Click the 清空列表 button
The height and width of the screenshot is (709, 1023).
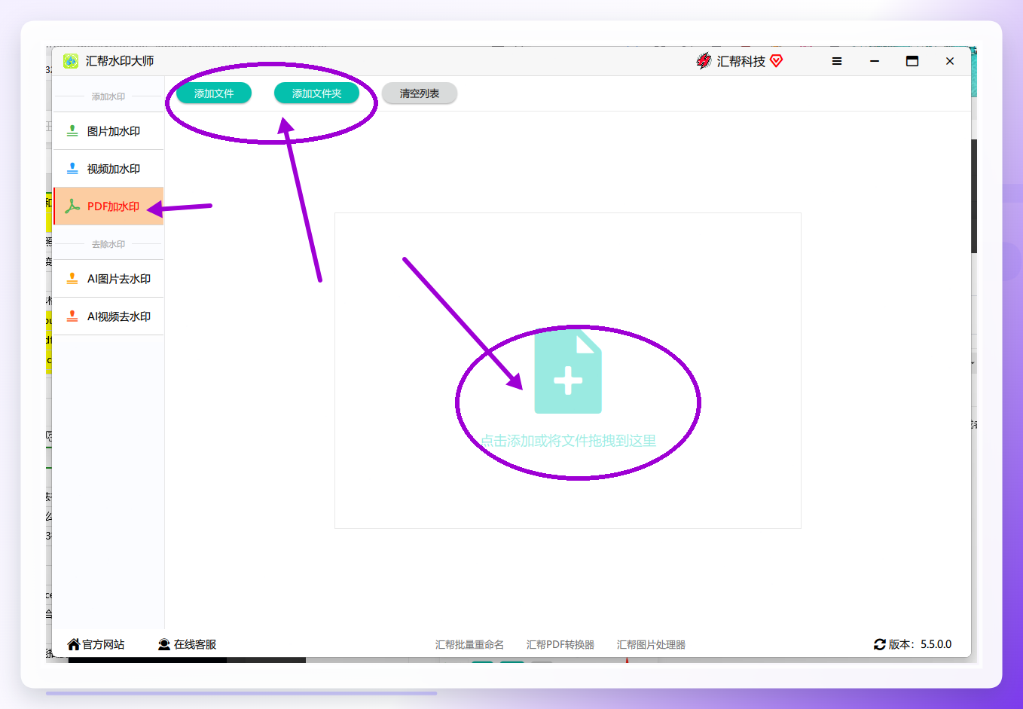point(420,93)
